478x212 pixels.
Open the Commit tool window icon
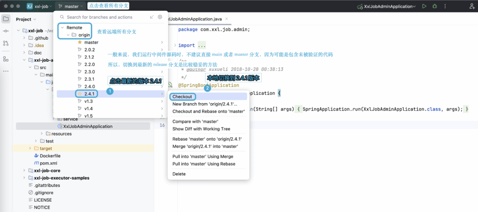[6, 31]
